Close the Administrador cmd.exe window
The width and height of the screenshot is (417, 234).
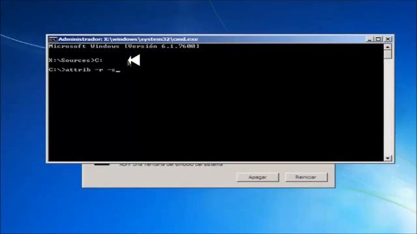(x=388, y=39)
